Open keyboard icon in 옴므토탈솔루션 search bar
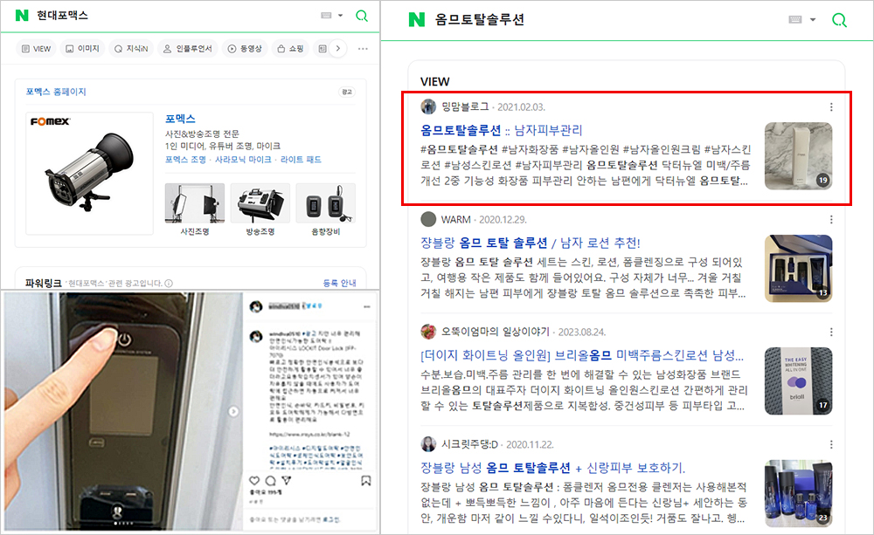The height and width of the screenshot is (535, 874). [x=795, y=19]
